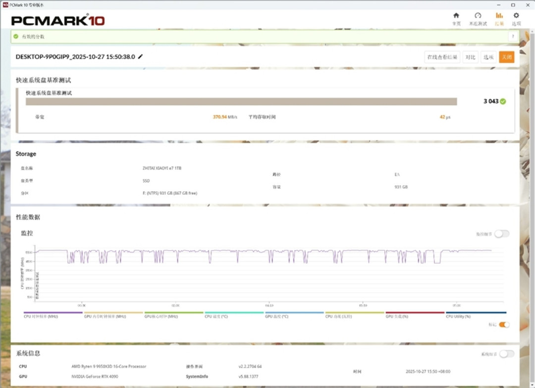This screenshot has width=535, height=388.
Task: Click the green valid score checkmark icon
Action: tap(16, 37)
